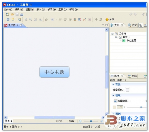
Task: Click the drill up arrow icon
Action: pos(101,19)
